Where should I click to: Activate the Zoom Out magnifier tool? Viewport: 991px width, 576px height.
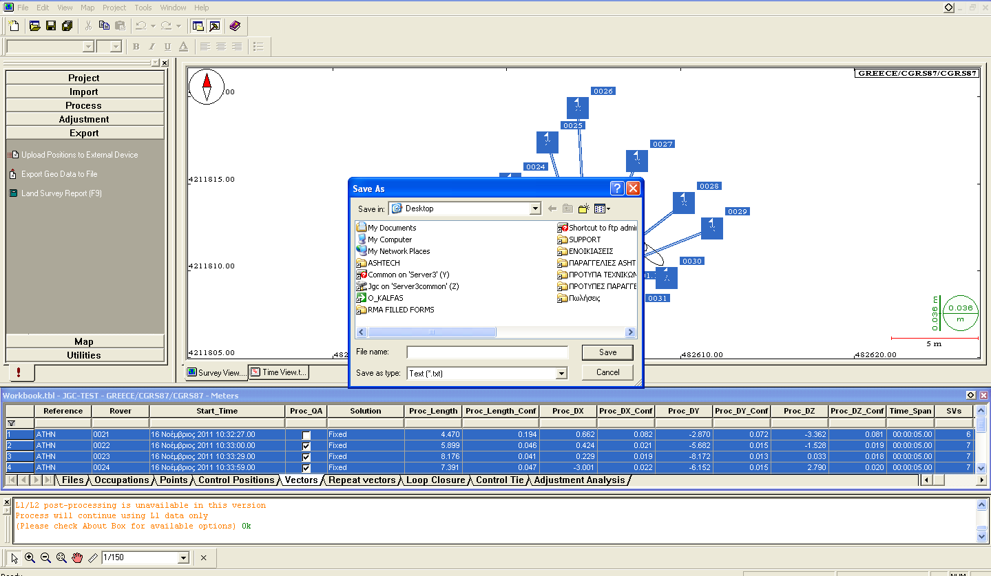(45, 557)
